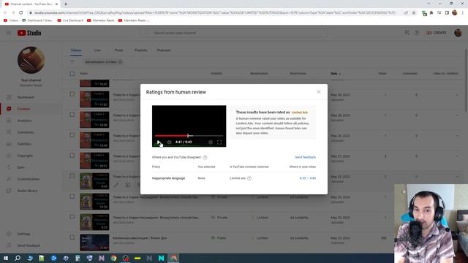468x263 pixels.
Task: Click the pencil details icon on the 9:43 row
Action: coord(116,185)
